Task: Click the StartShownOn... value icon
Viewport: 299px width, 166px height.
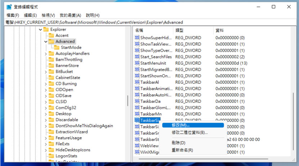Action: point(137,76)
